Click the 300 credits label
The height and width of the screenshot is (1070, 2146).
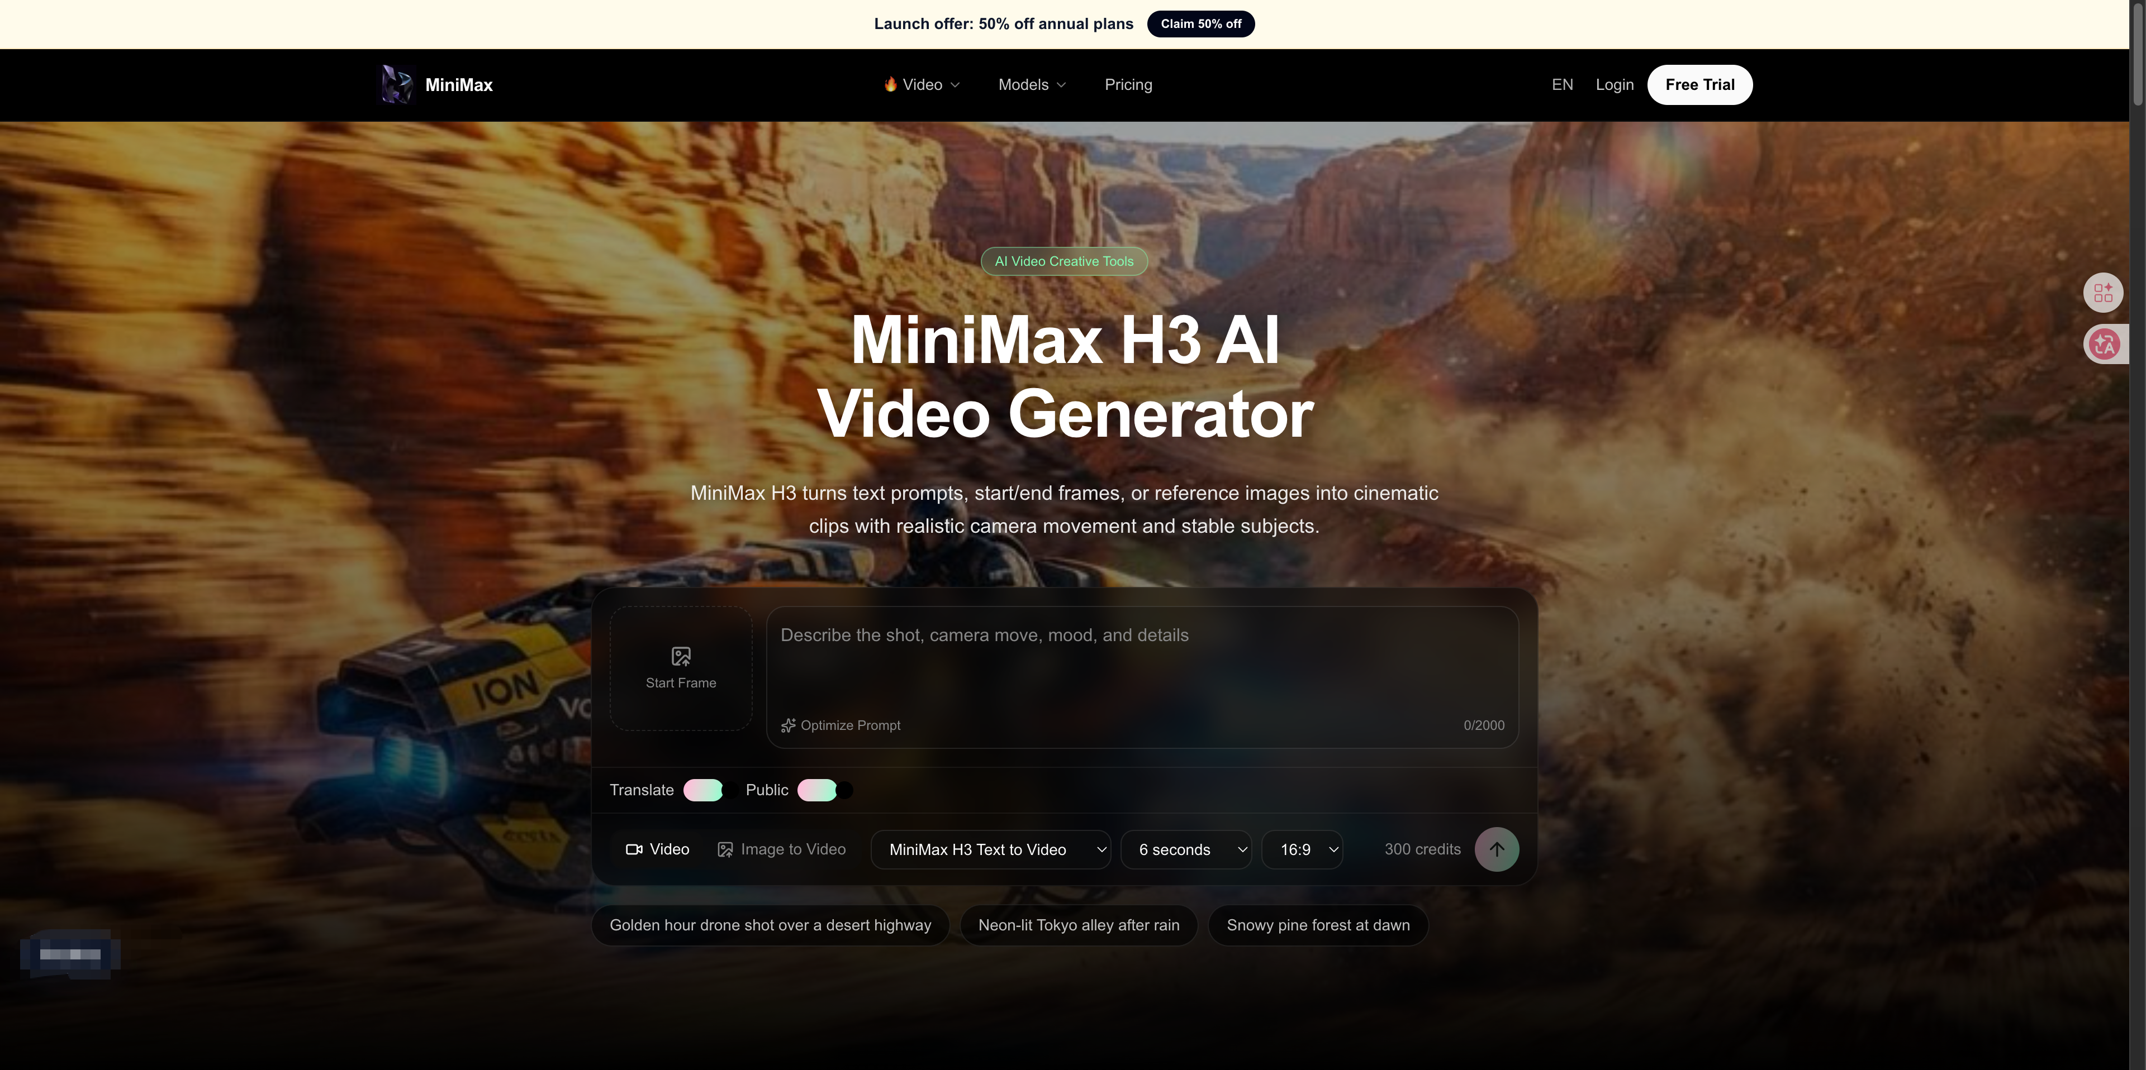tap(1422, 849)
